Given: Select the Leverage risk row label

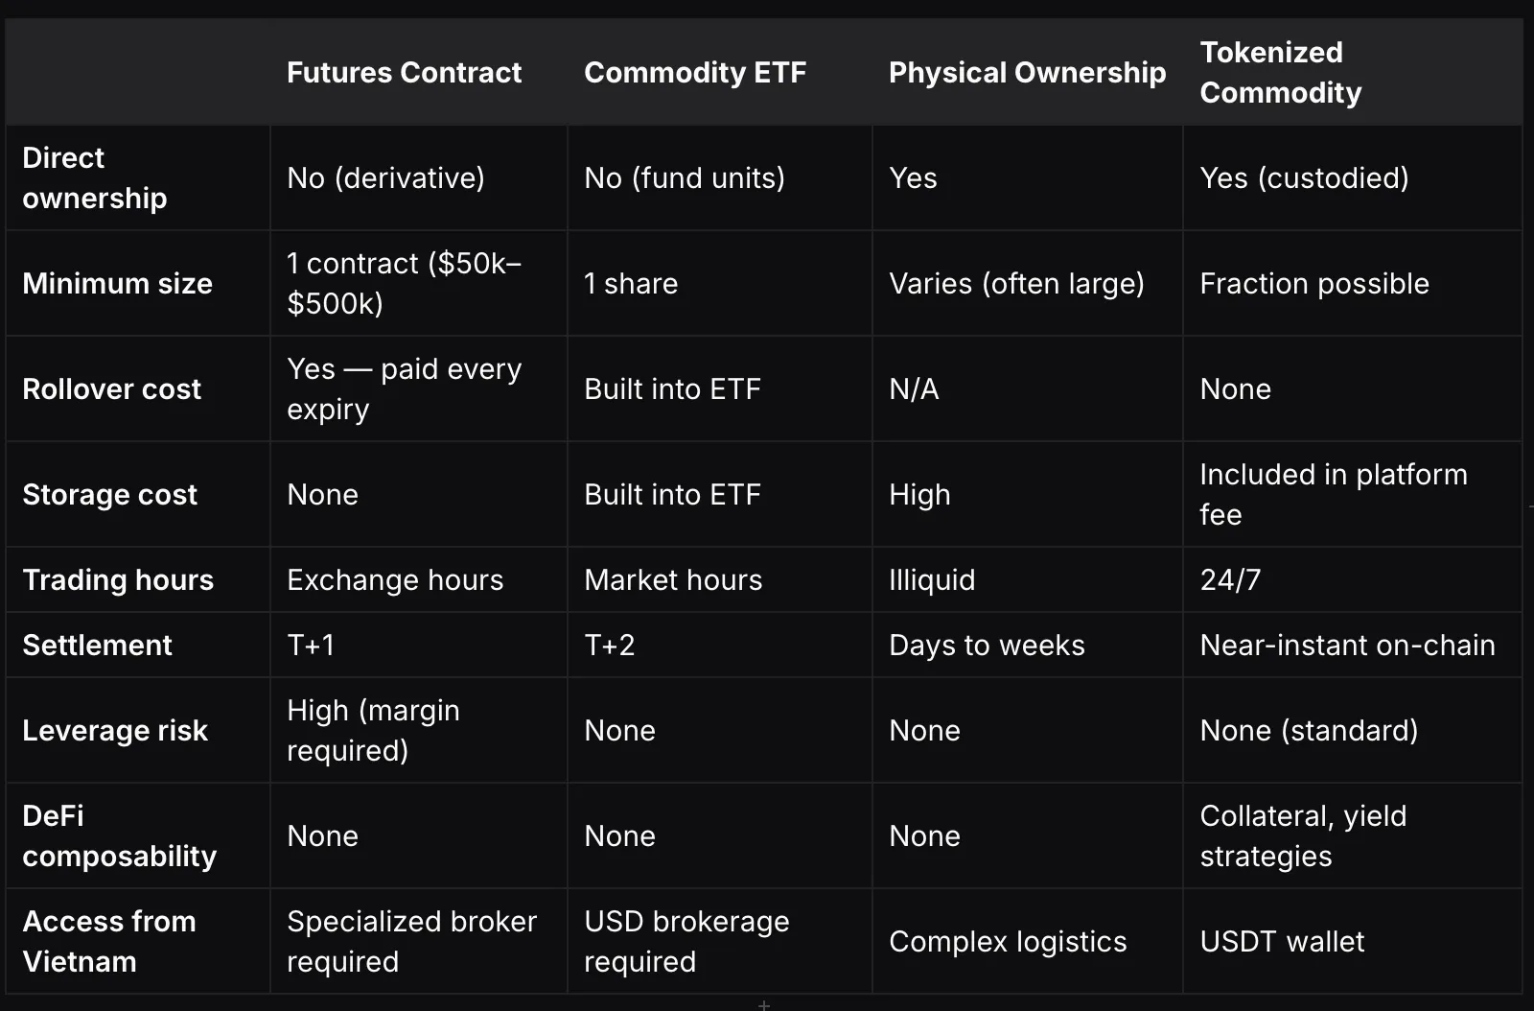Looking at the screenshot, I should pos(115,731).
